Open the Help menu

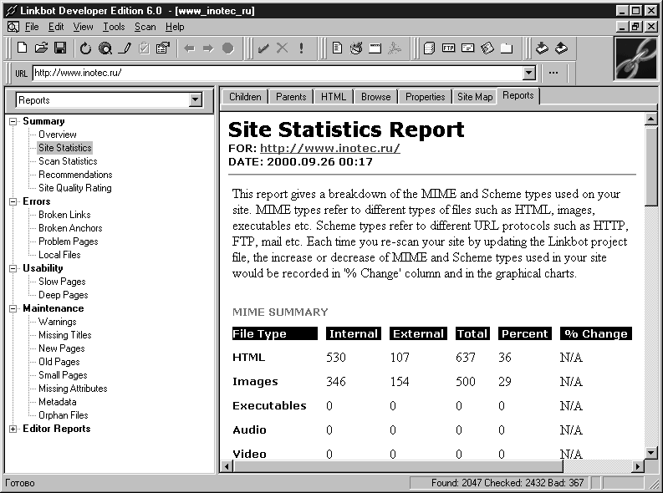click(175, 27)
